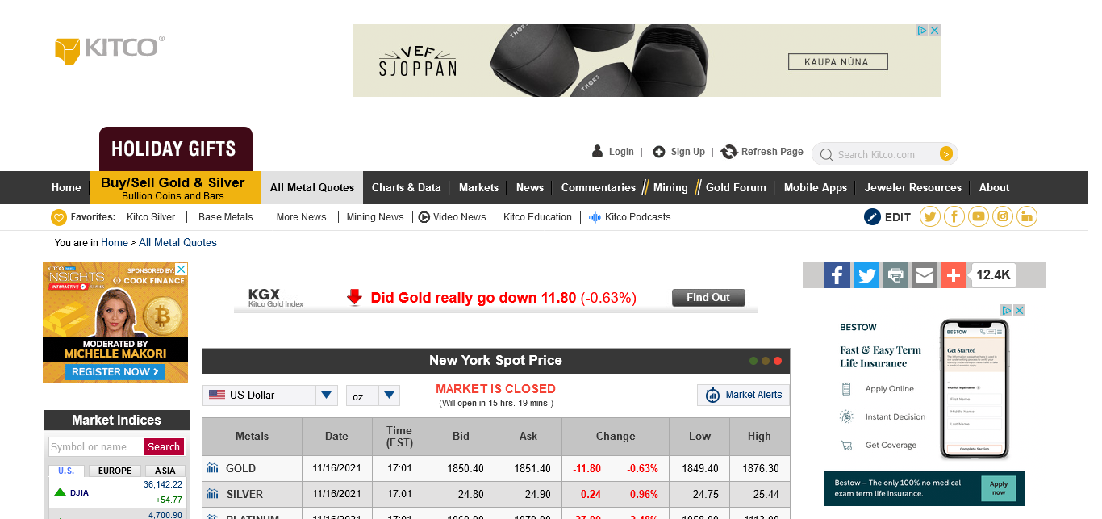Open the gold chart icon in GOLD row

(212, 468)
